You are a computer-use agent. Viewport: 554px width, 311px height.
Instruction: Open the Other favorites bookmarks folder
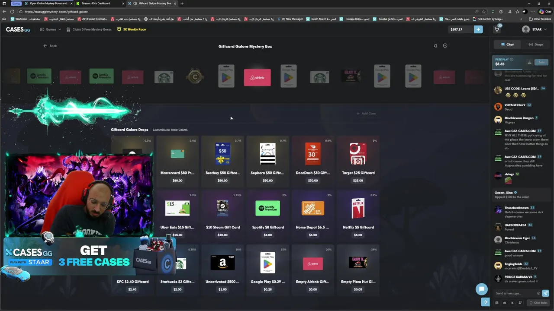pyautogui.click(x=540, y=19)
